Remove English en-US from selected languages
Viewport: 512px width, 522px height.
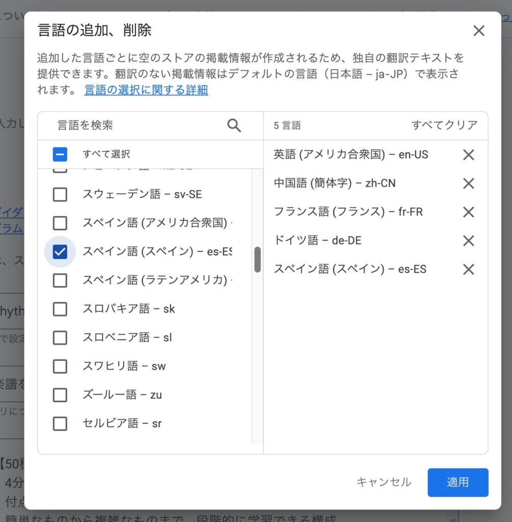pyautogui.click(x=468, y=155)
